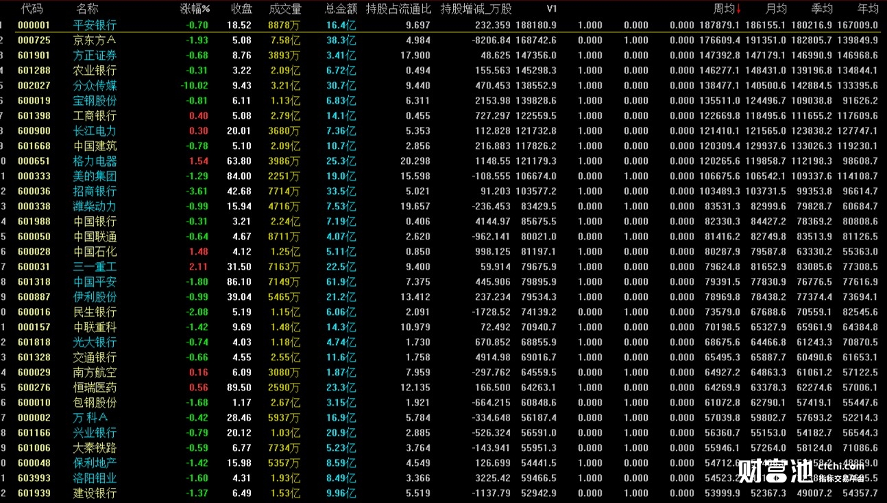This screenshot has width=887, height=503.
Task: Sort by the 涨幅% column header
Action: pos(195,9)
